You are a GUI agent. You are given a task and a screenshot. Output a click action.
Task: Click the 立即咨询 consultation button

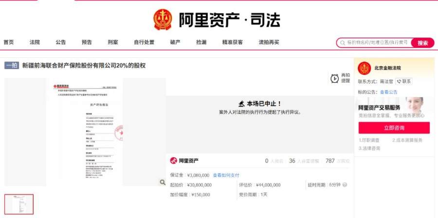(x=394, y=128)
